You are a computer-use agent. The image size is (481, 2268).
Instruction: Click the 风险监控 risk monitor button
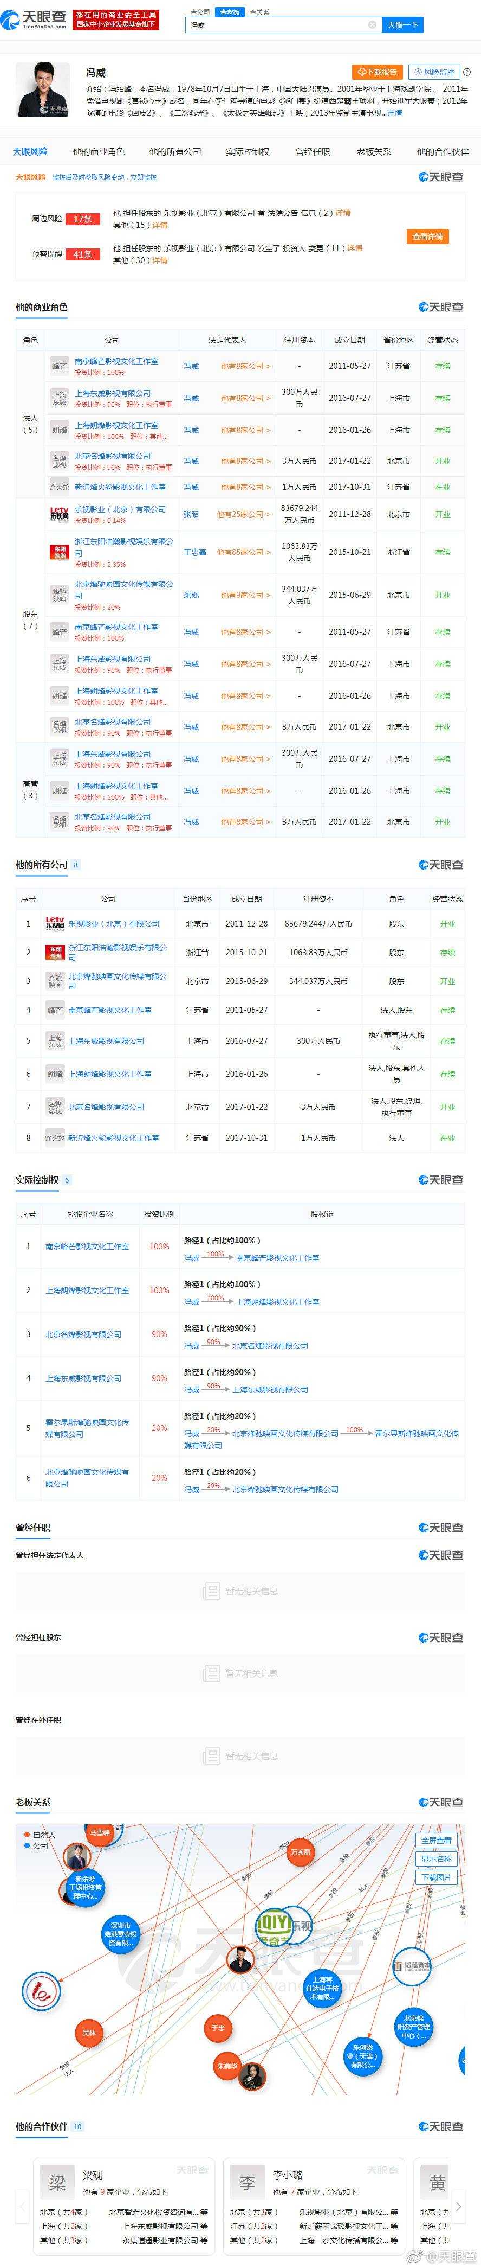tap(434, 72)
